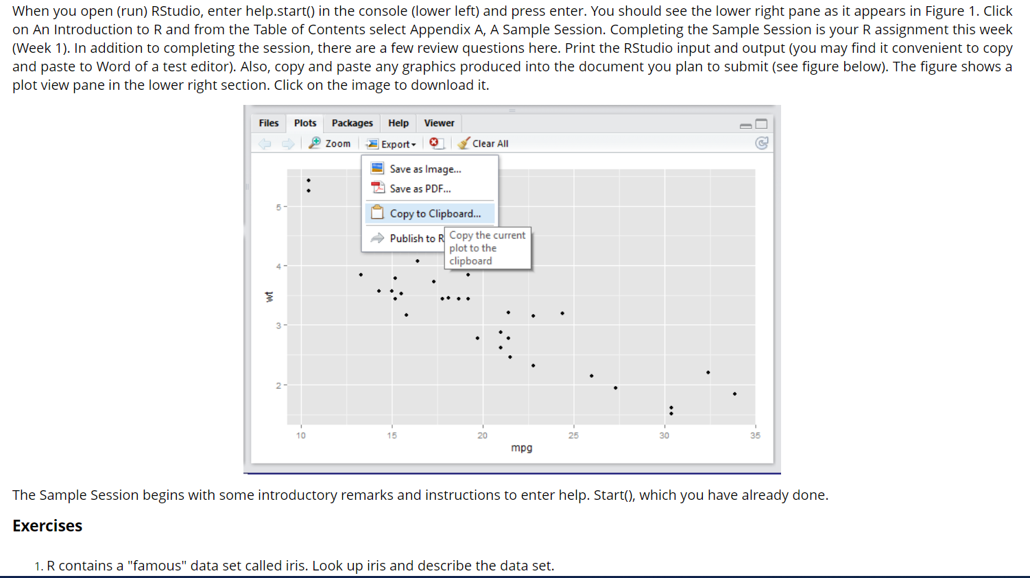1030x578 pixels.
Task: Click the forward navigation arrow in the Plots toolbar
Action: 287,143
